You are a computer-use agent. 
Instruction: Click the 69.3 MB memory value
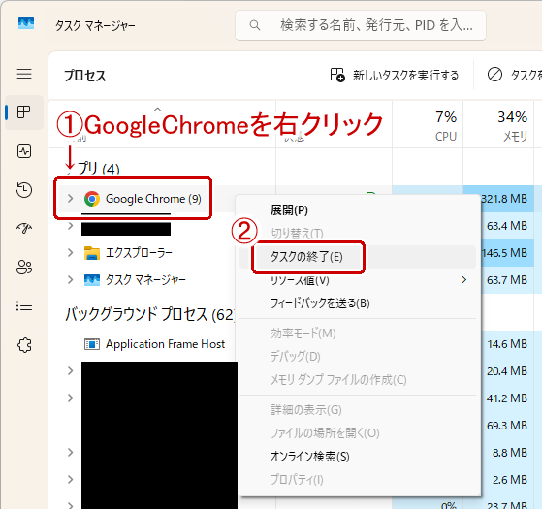pyautogui.click(x=507, y=425)
